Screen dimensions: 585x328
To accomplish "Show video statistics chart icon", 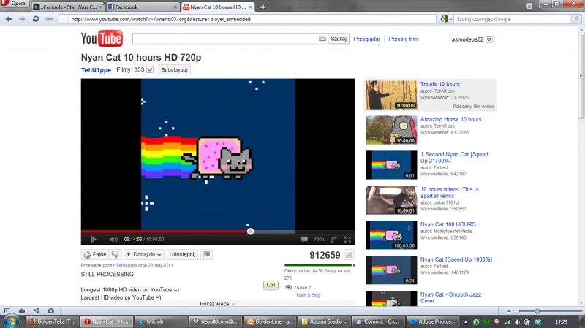I will tap(349, 255).
